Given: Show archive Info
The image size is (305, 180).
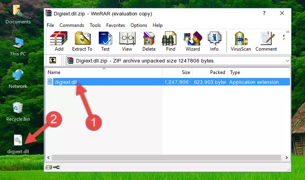Looking at the screenshot, I should (214, 41).
